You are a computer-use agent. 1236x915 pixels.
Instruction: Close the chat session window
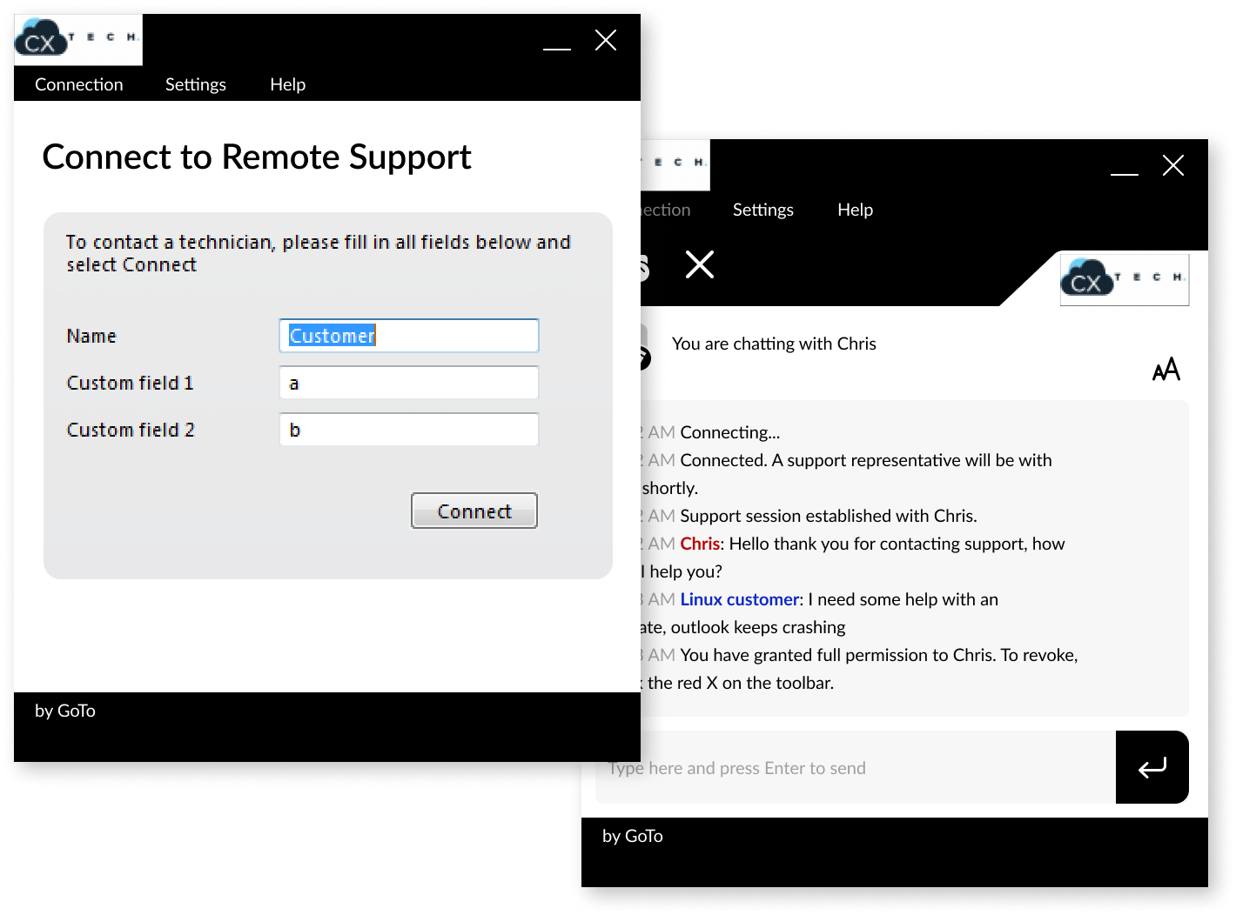(x=1173, y=165)
